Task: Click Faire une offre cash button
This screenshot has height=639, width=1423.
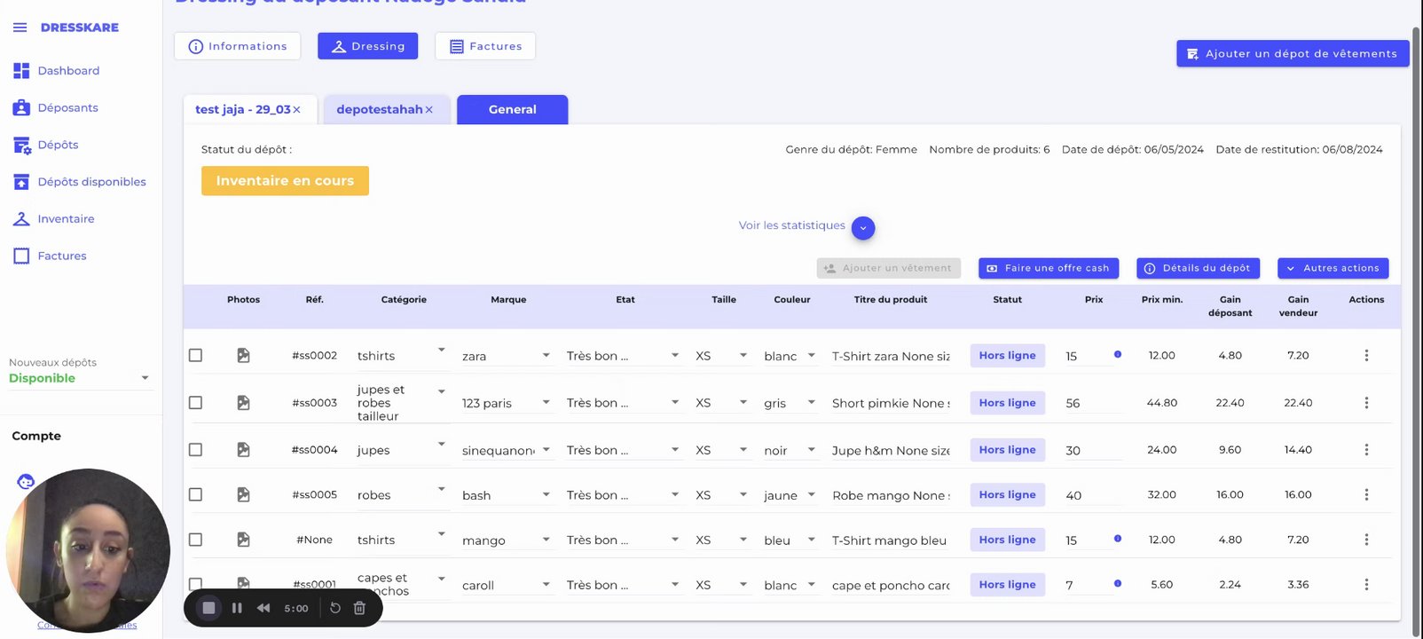Action: 1049,268
